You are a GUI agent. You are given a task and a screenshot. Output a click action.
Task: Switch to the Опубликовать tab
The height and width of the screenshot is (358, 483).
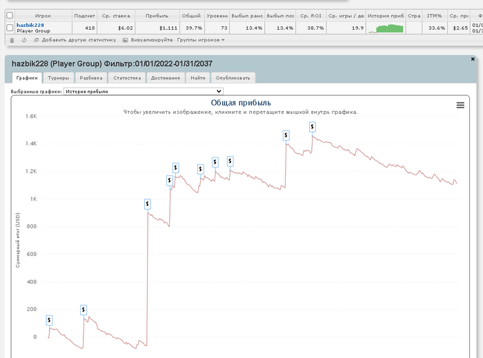click(x=233, y=78)
